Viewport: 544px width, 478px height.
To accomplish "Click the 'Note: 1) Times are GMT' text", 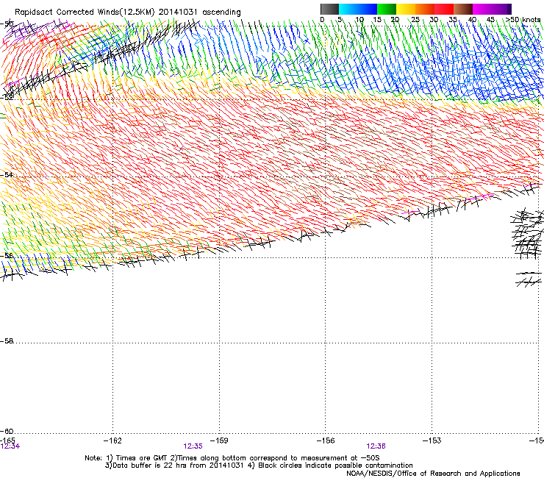I will 127,458.
